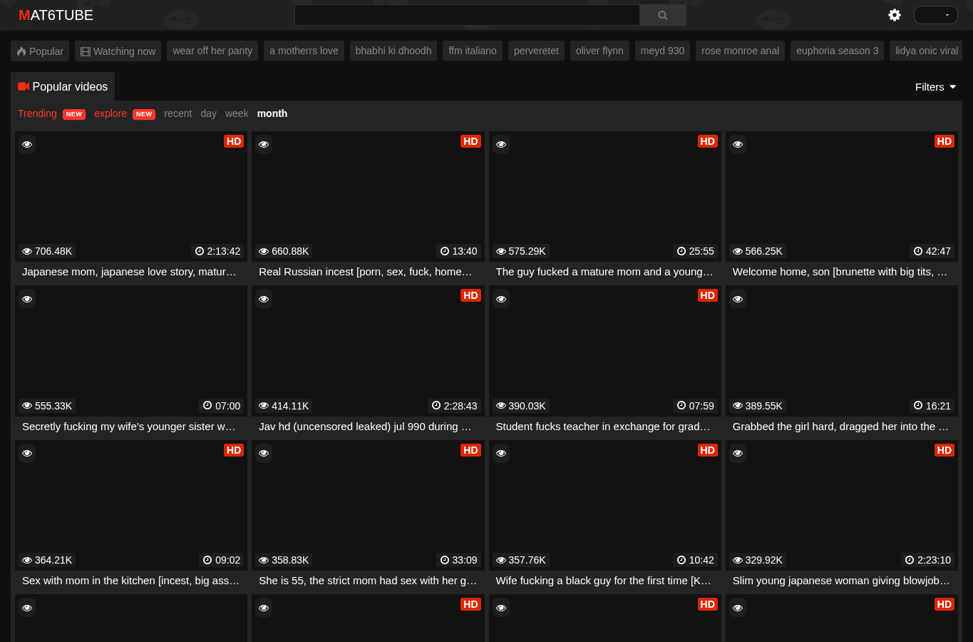Select the week sorting tab
This screenshot has height=642, width=973.
click(x=237, y=113)
